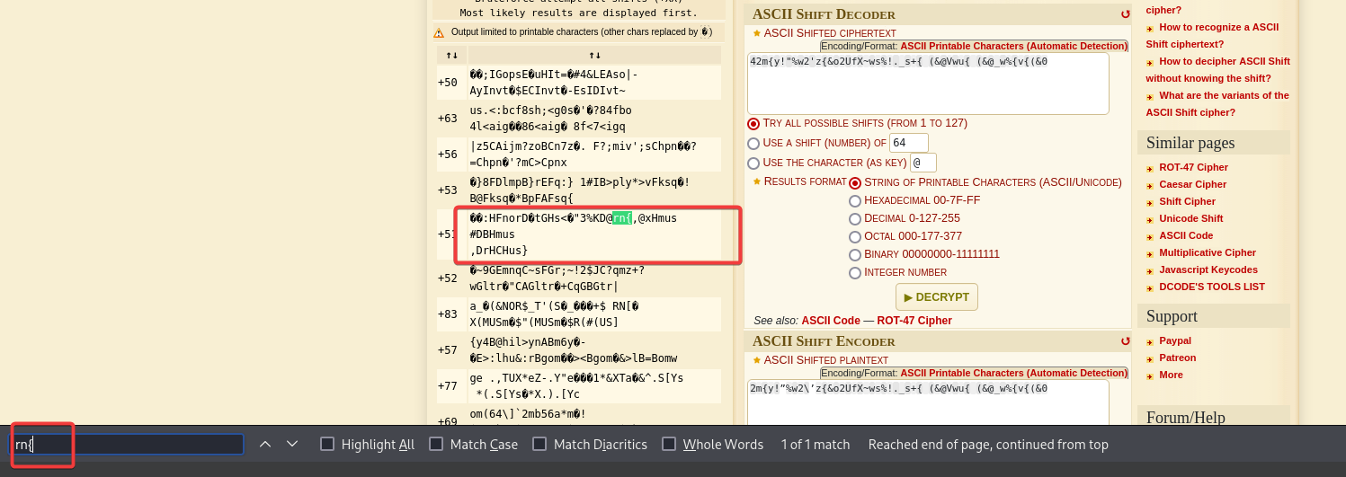Open ASCII Code link in Similar pages
This screenshot has width=1346, height=477.
pyautogui.click(x=1186, y=235)
